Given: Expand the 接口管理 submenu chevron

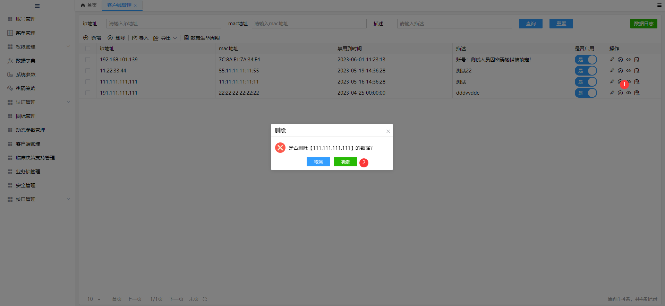Looking at the screenshot, I should 68,199.
